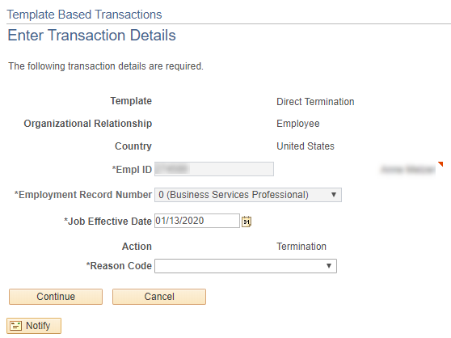Cancel the transaction with the Cancel button
451x338 pixels.
(159, 297)
